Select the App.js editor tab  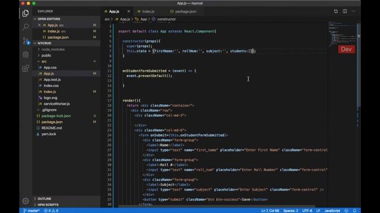point(114,11)
